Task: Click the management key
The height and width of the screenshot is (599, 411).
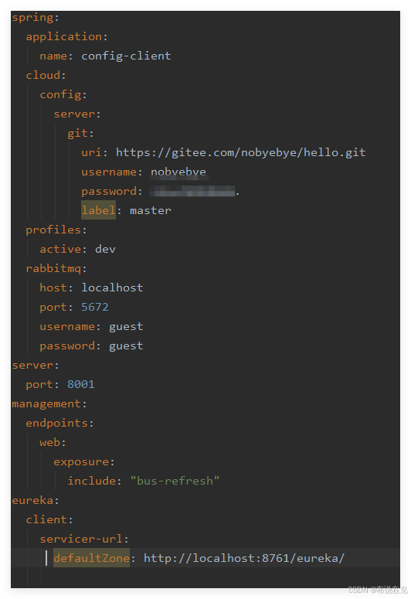Action: [46, 403]
